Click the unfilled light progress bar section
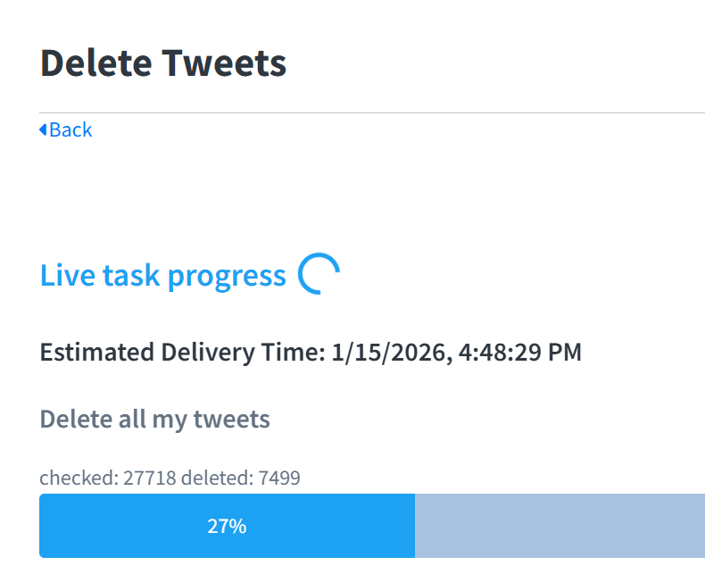 pos(560,526)
